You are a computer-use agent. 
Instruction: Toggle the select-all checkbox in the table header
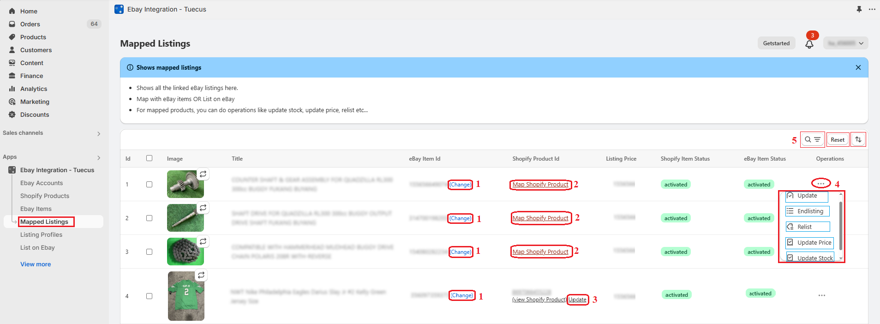pyautogui.click(x=149, y=158)
